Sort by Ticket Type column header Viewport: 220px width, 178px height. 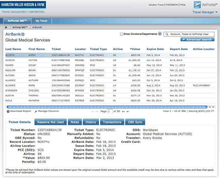(98, 49)
